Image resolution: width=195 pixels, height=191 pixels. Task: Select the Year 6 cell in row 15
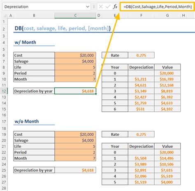[x=115, y=109]
